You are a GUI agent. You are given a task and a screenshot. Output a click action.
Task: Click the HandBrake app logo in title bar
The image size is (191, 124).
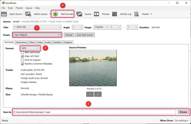coord(3,3)
